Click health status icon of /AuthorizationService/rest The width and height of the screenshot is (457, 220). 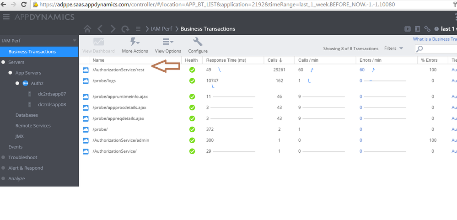(x=192, y=70)
